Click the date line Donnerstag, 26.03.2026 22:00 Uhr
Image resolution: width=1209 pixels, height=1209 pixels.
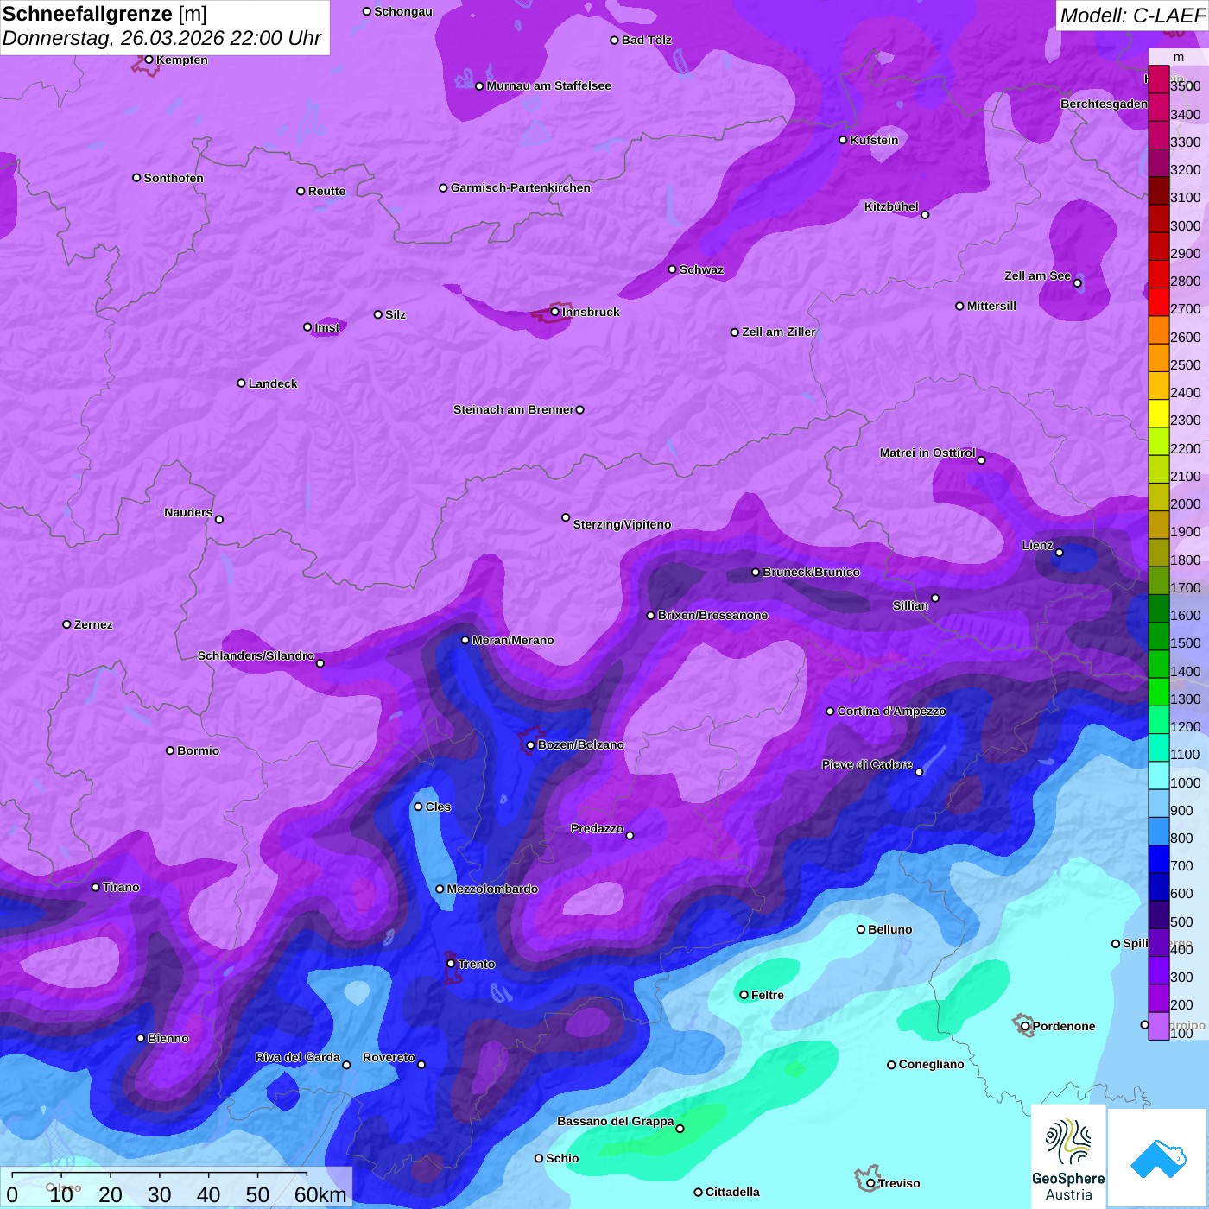pyautogui.click(x=161, y=39)
